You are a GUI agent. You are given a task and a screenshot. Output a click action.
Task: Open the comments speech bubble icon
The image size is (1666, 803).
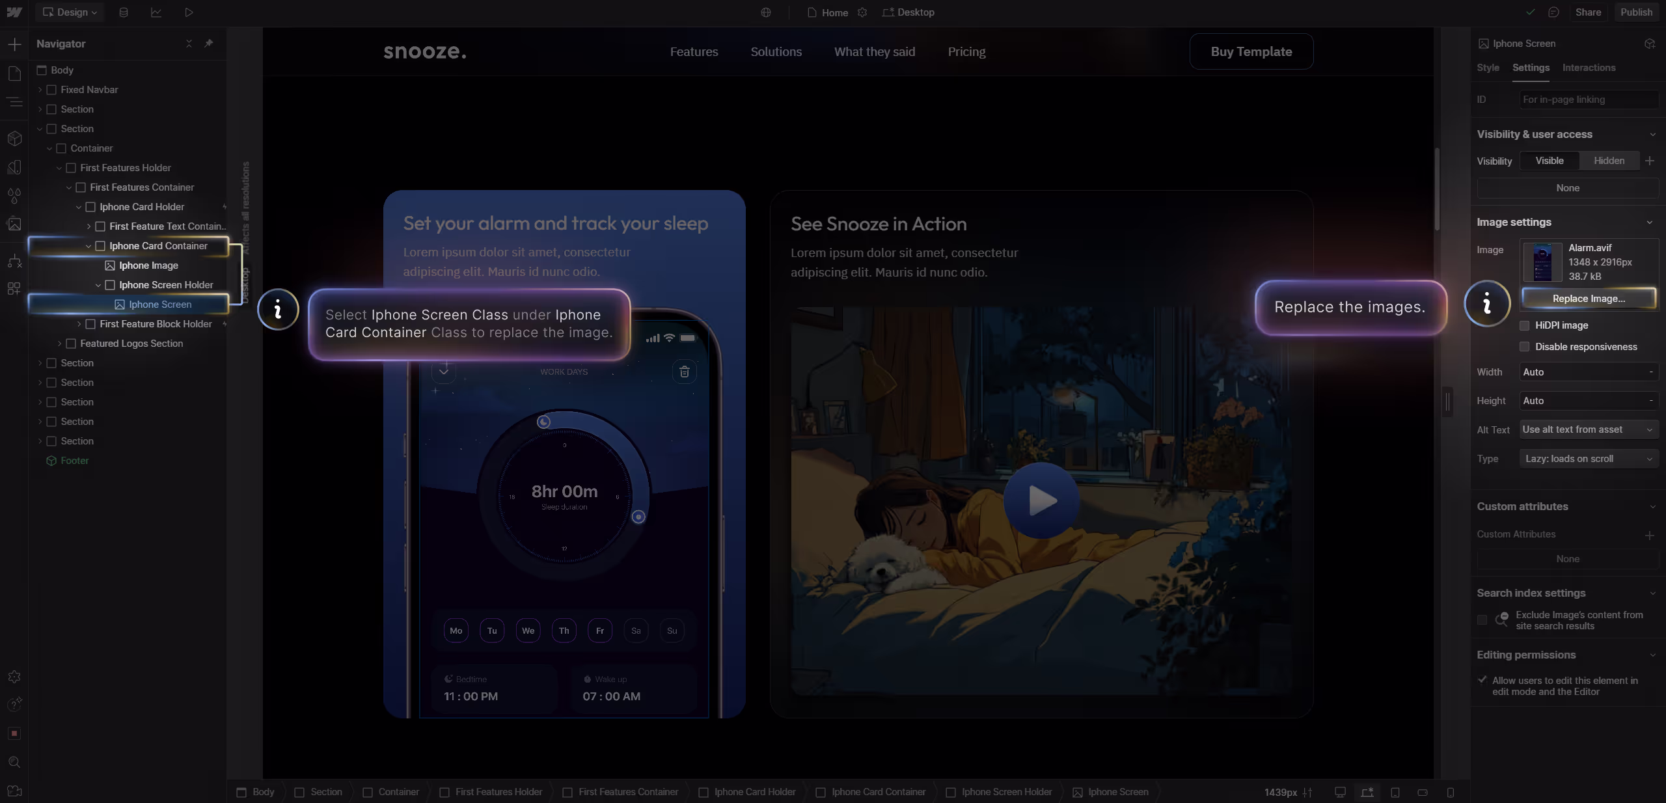tap(1554, 12)
